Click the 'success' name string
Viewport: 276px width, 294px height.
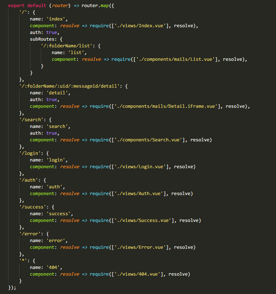[x=59, y=214]
